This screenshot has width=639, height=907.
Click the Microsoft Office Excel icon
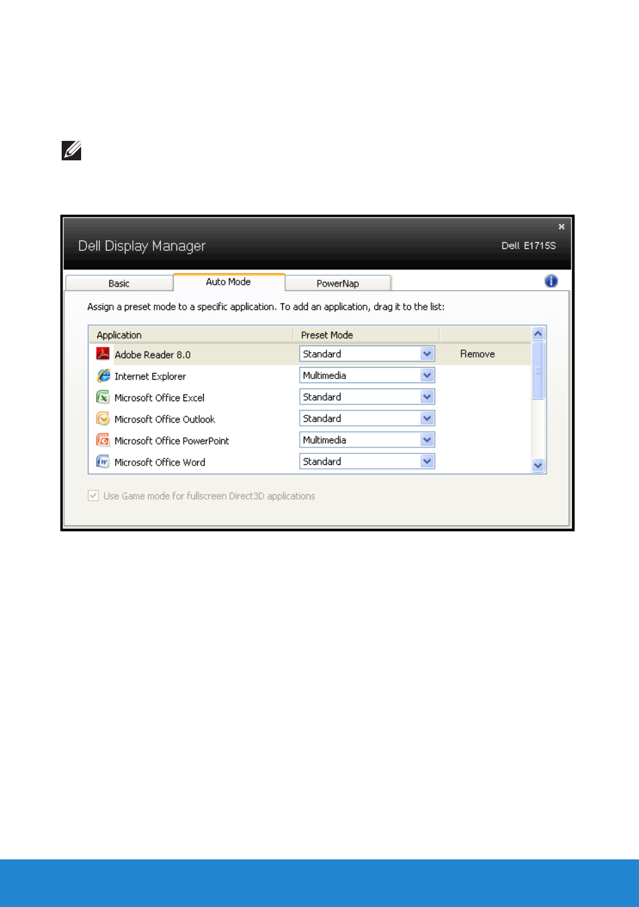[x=103, y=397]
